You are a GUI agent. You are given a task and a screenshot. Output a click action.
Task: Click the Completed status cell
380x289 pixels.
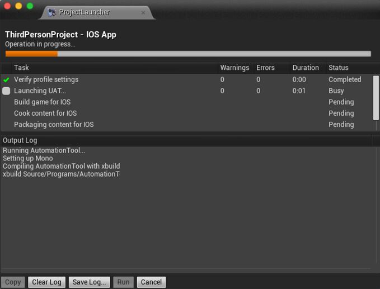coord(345,79)
